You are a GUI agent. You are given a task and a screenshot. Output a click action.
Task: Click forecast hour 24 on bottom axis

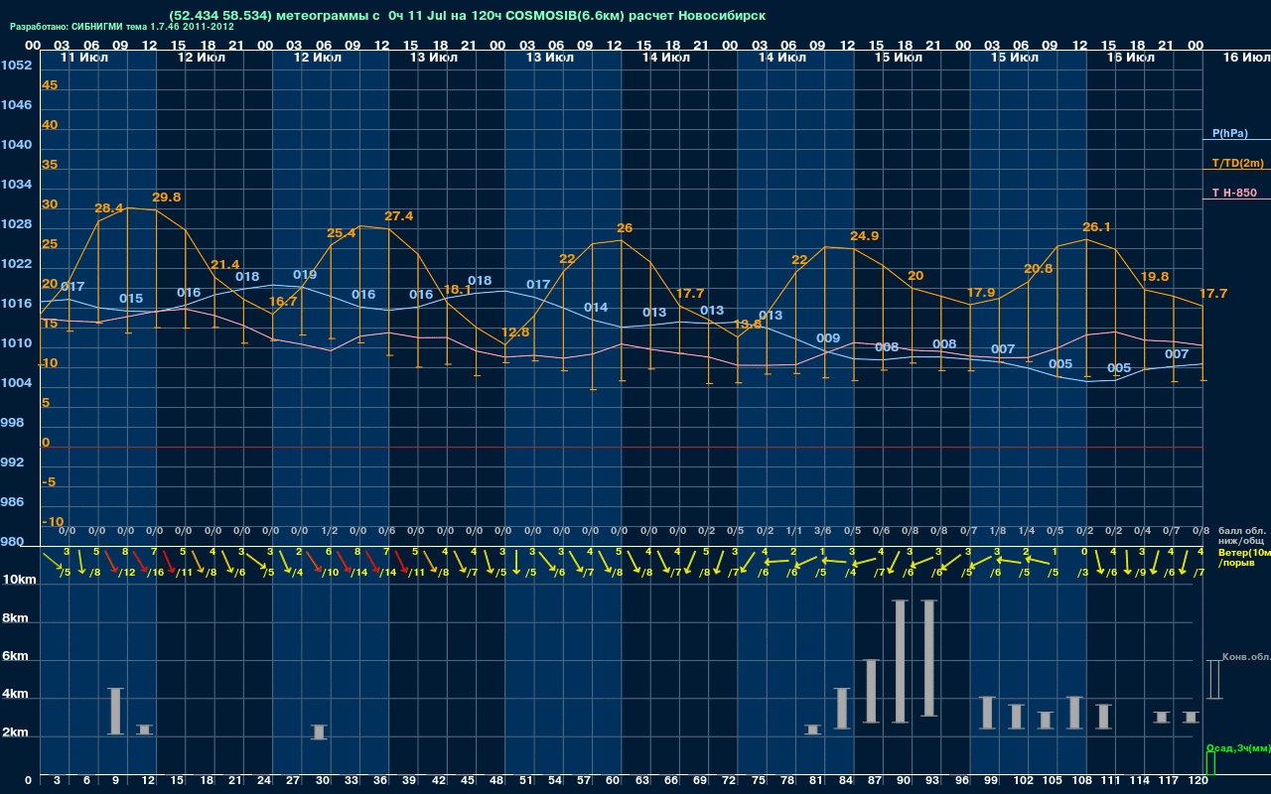click(x=264, y=781)
